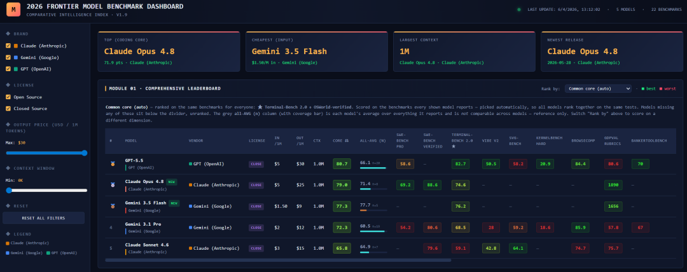This screenshot has height=272, width=687.
Task: Uncheck the Open Source license filter
Action: tap(8, 97)
